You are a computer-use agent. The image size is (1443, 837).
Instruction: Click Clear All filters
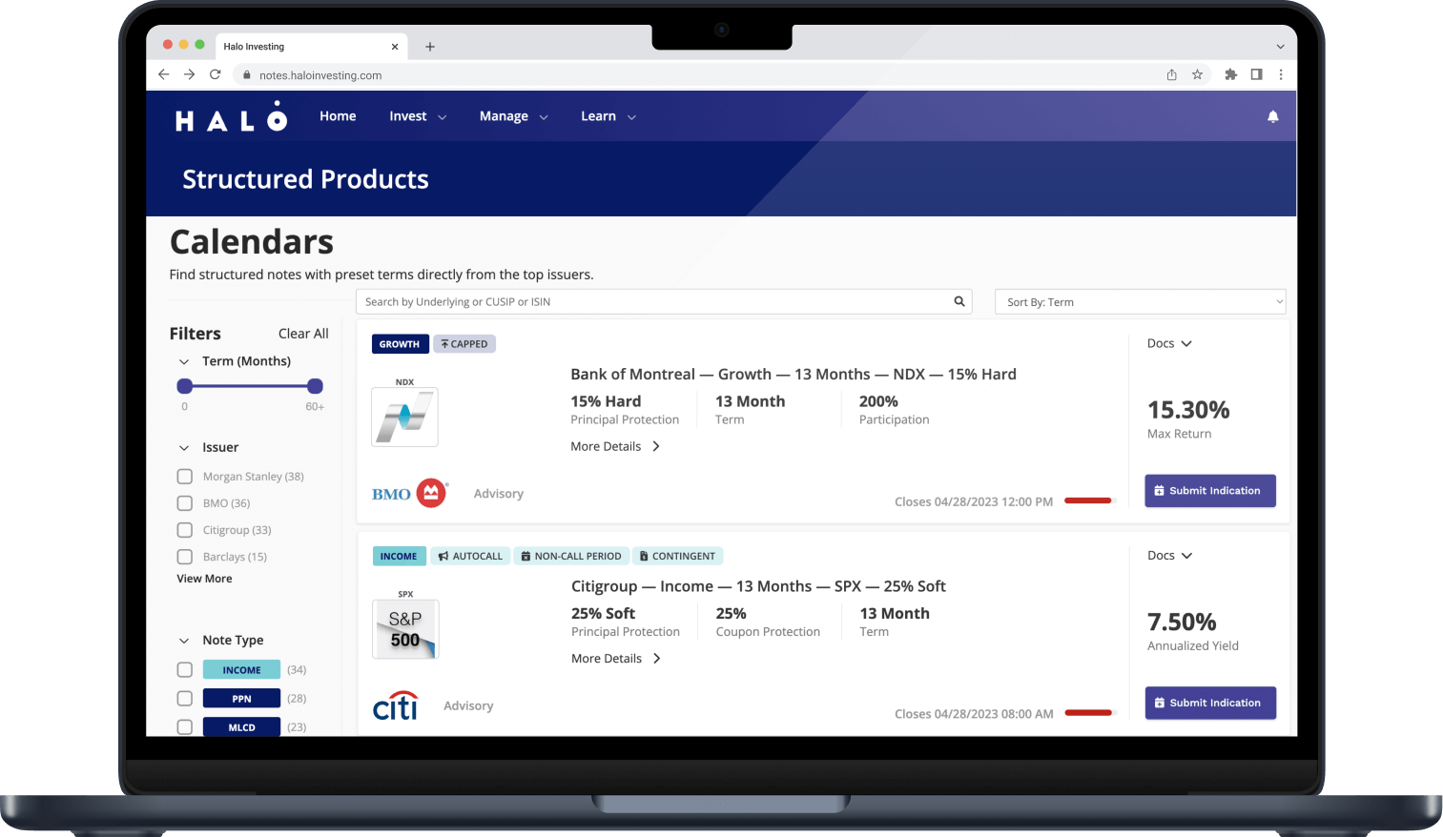[303, 334]
